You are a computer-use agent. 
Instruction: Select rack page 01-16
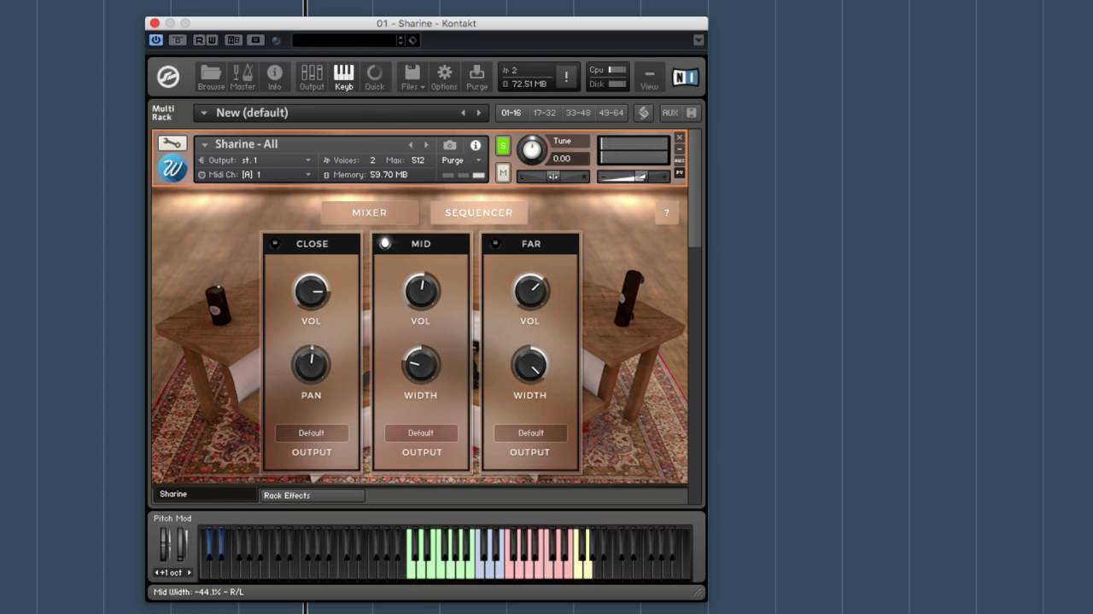511,113
